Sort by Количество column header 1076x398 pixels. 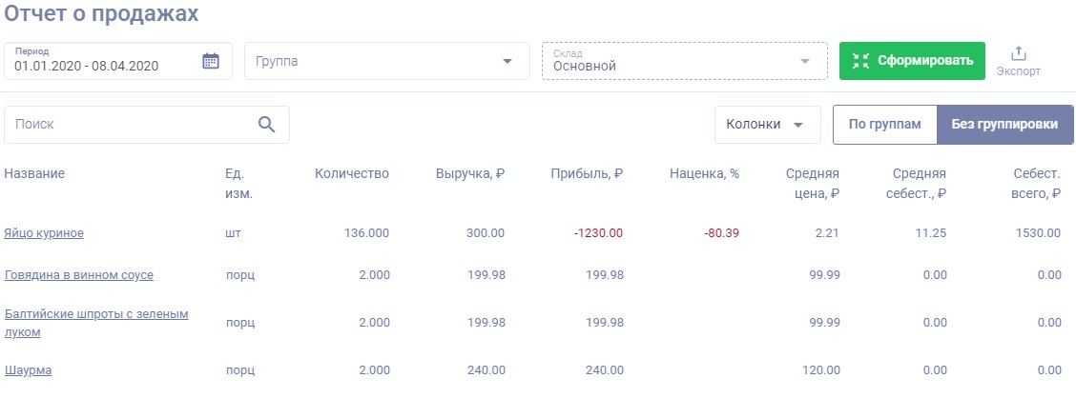coord(352,173)
